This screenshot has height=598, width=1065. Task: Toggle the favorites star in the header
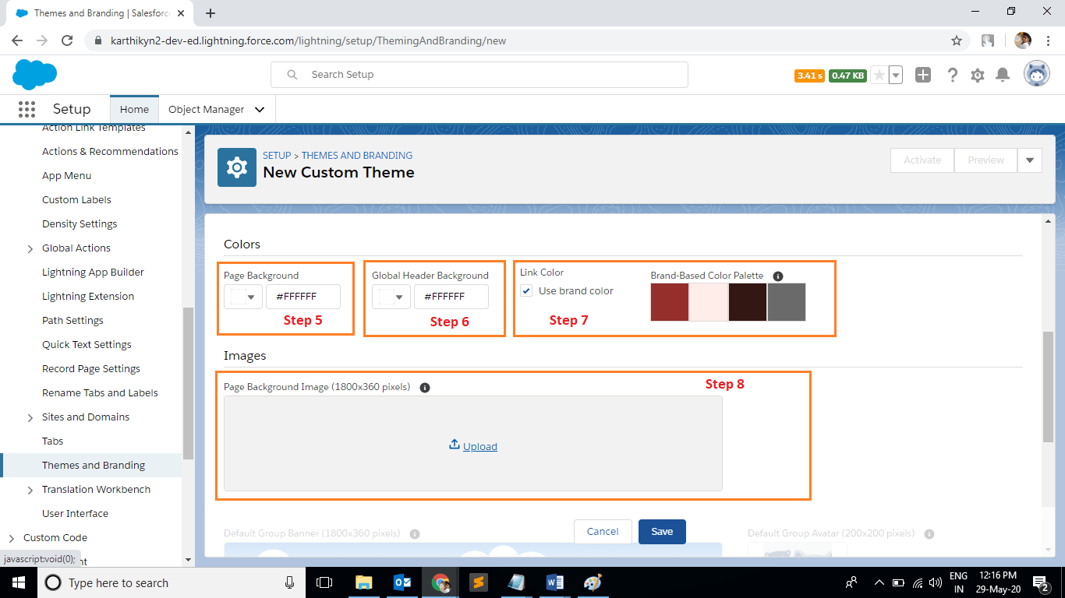(x=878, y=74)
